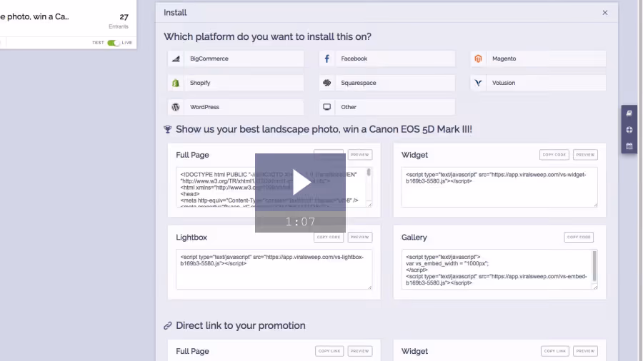Click the promotion title in left card
This screenshot has height=361, width=643.
point(34,17)
